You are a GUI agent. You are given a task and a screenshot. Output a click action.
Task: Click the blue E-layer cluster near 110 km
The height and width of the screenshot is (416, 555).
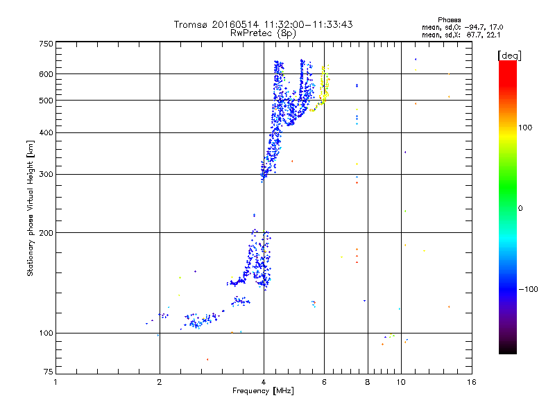(202, 320)
